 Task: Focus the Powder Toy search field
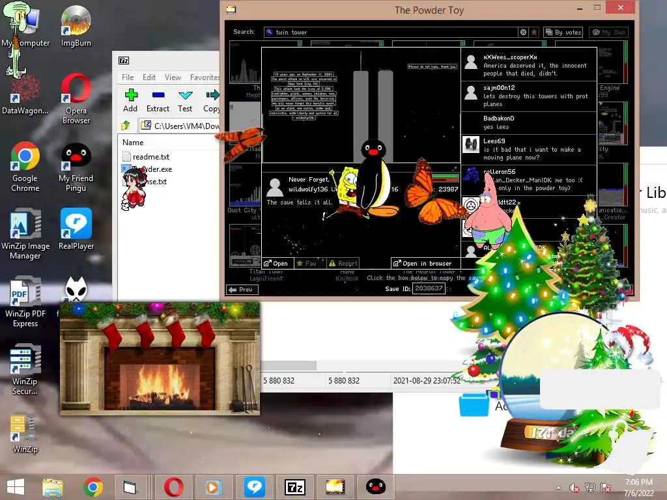(391, 32)
